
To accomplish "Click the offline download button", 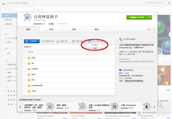I will (x=62, y=41).
